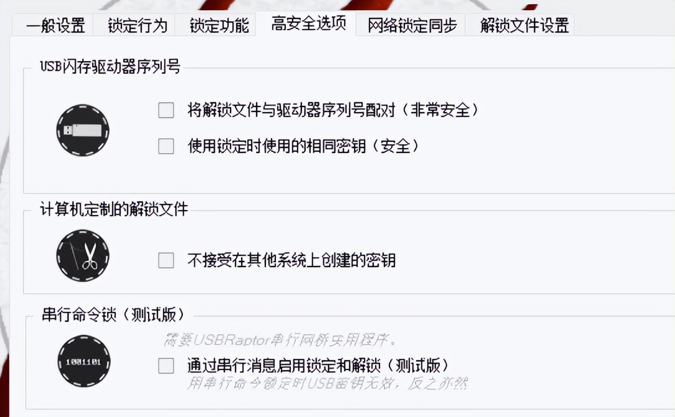Enable 将解锁文件与驱动器序列号配对 checkbox

pyautogui.click(x=166, y=110)
